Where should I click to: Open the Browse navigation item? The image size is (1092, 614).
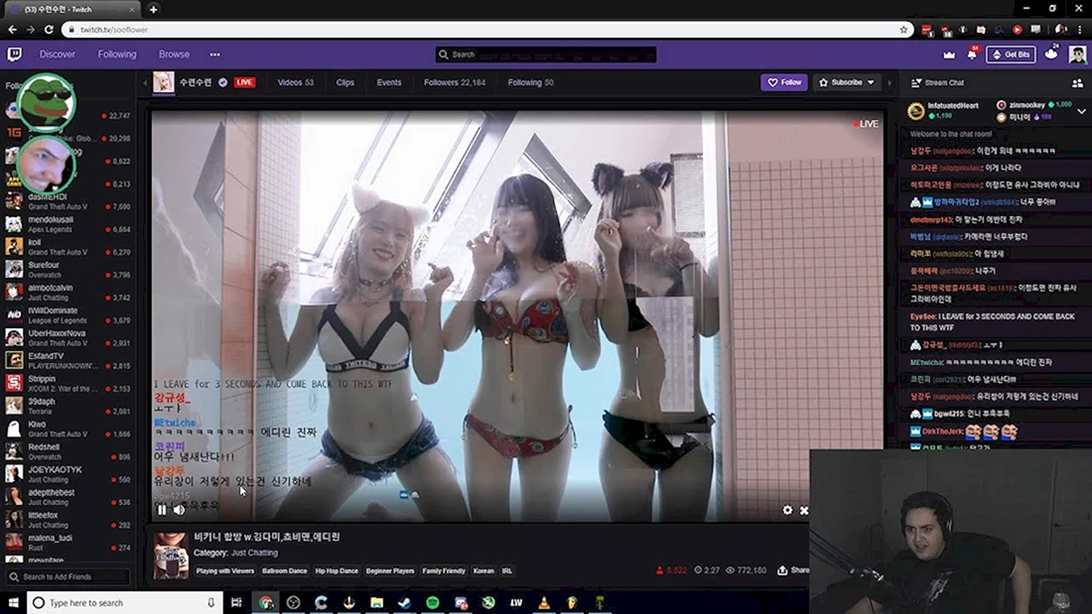(x=174, y=55)
